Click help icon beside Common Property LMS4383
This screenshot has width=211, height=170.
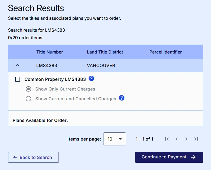pos(92,79)
